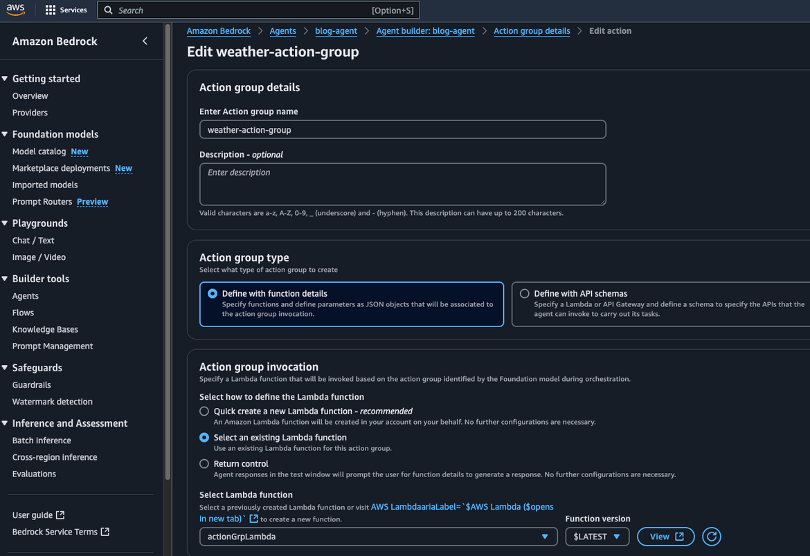Click the Preview badge beside Prompt Routers
810x556 pixels.
[x=93, y=201]
